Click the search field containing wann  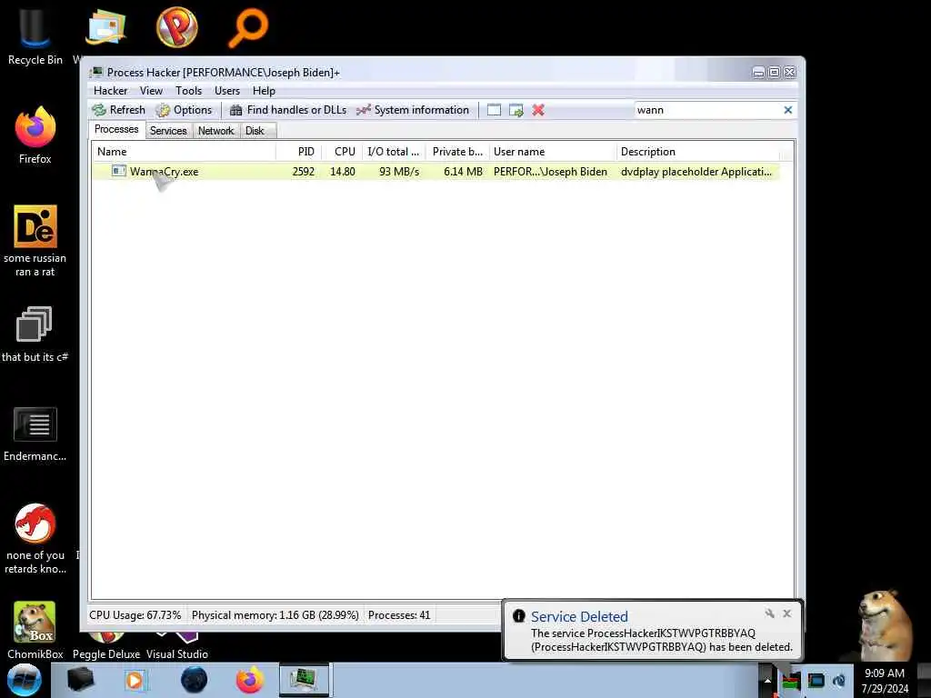[707, 110]
